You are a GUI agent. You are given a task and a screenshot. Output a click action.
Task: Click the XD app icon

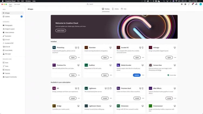54,88
